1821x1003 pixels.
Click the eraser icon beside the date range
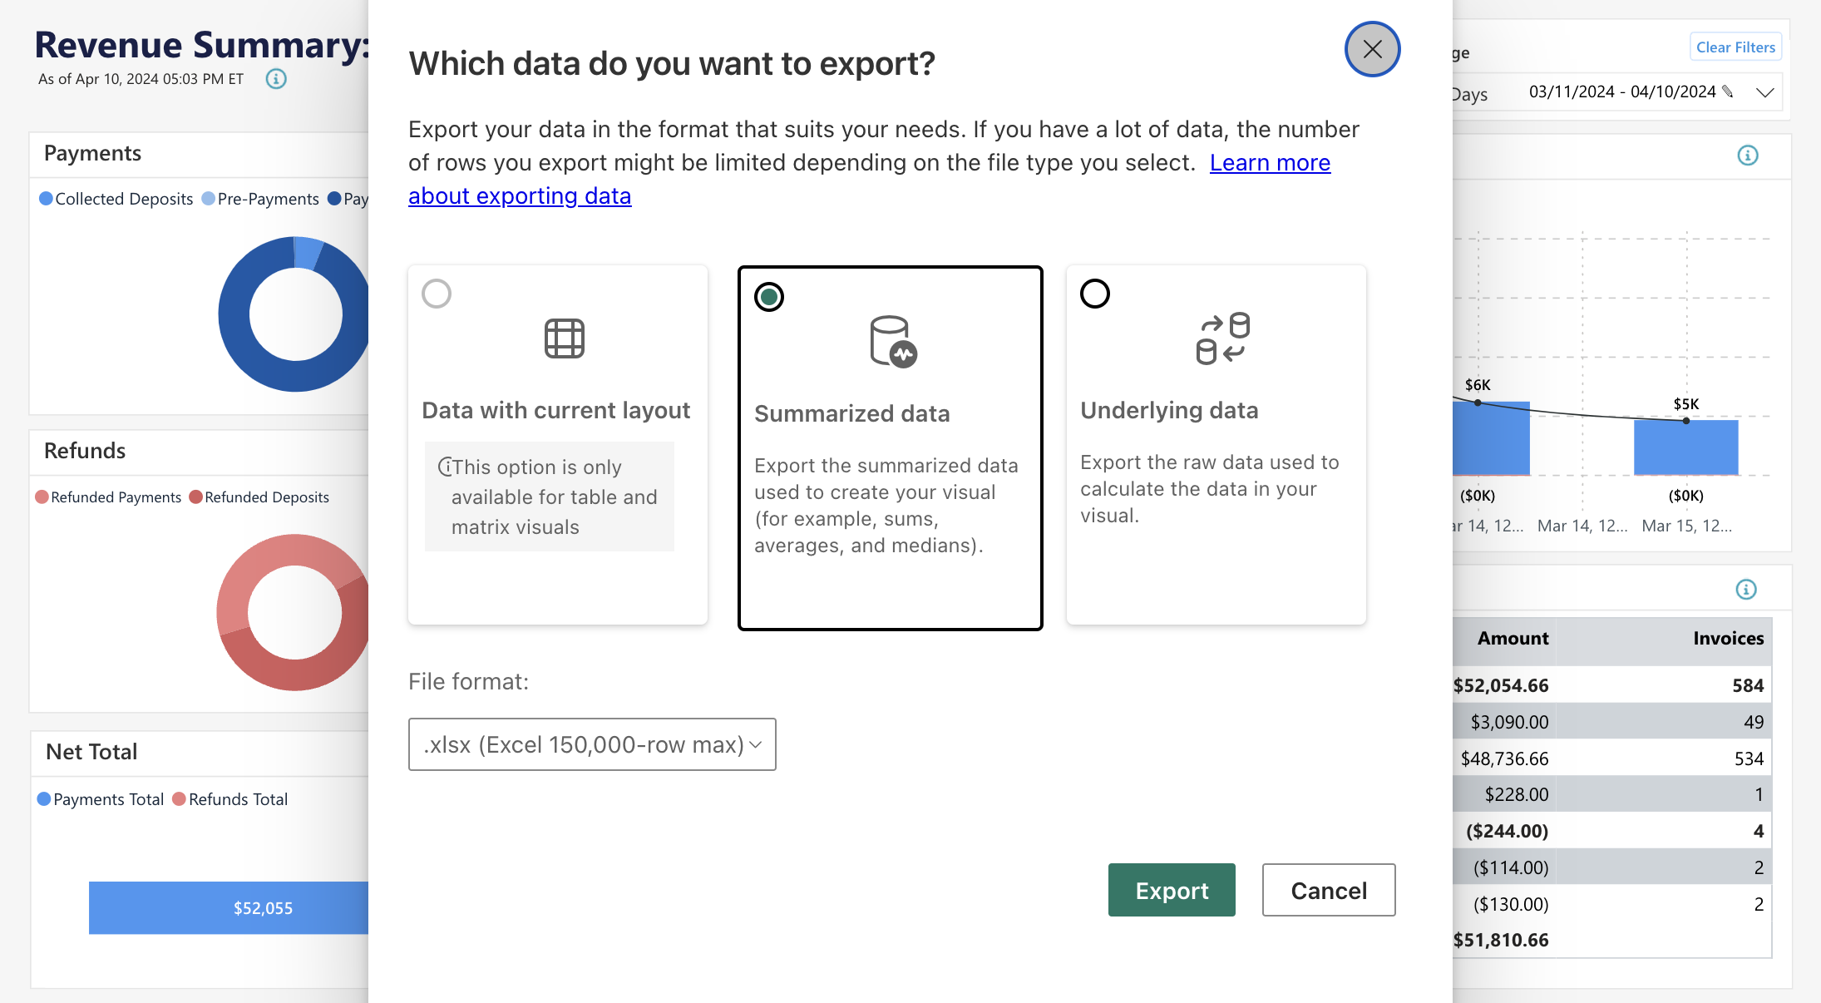tap(1728, 91)
